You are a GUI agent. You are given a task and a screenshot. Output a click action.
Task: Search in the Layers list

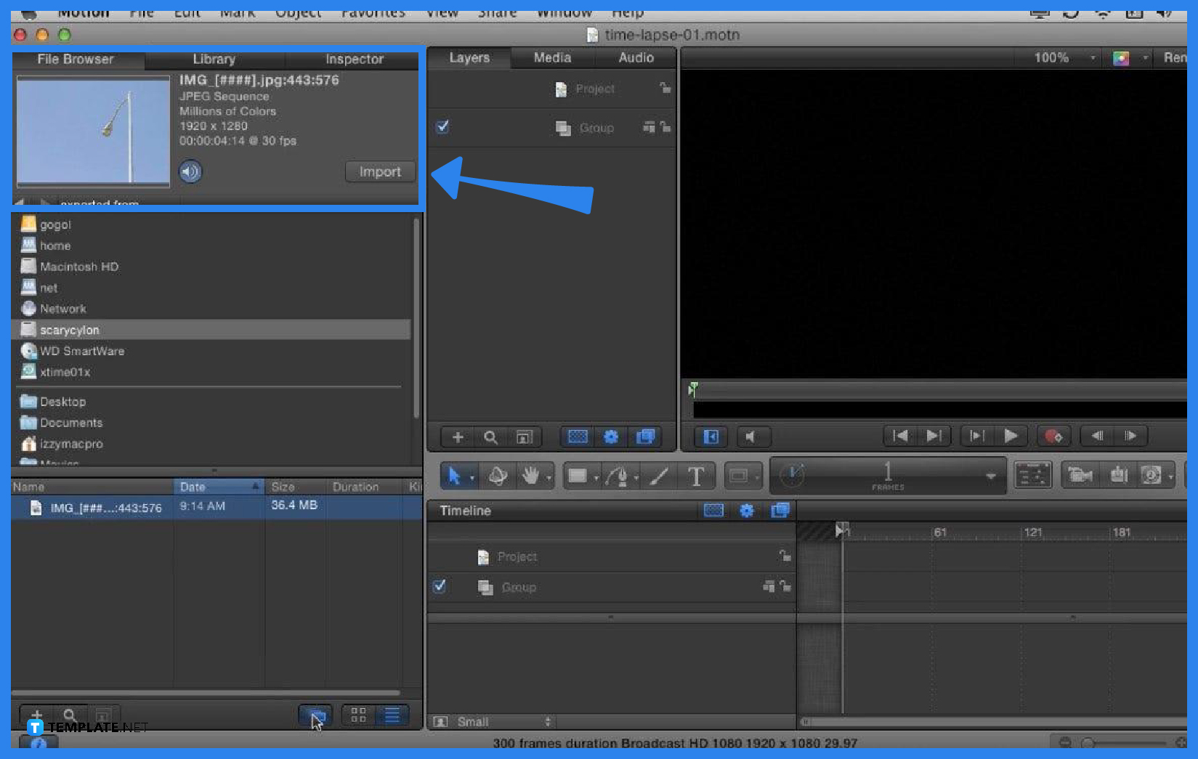pos(490,437)
